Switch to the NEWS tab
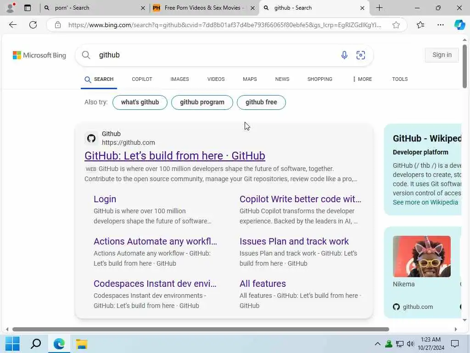Screen dimensions: 470x353 pyautogui.click(x=282, y=79)
